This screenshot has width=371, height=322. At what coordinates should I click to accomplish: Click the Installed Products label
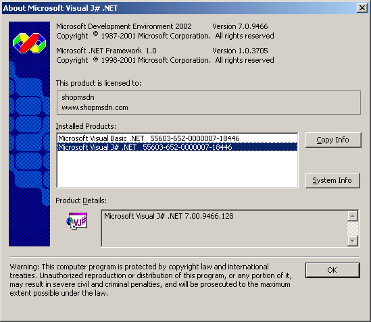click(x=86, y=126)
